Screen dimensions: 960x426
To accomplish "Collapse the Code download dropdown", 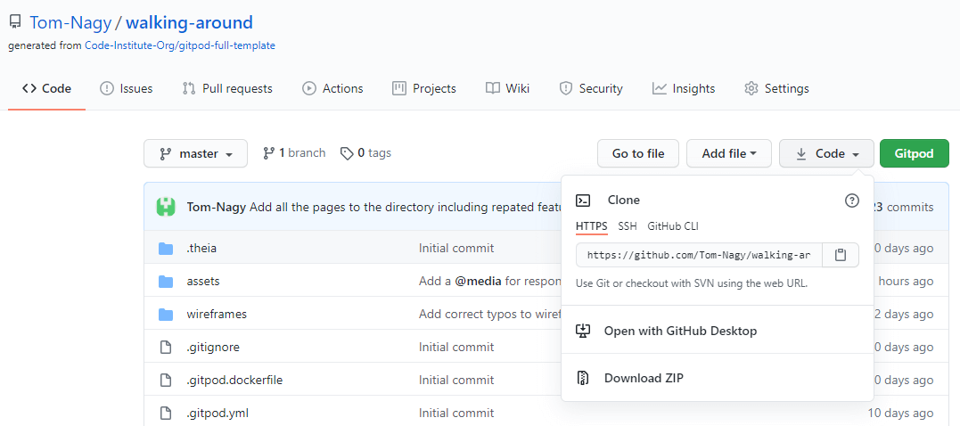I will 826,153.
